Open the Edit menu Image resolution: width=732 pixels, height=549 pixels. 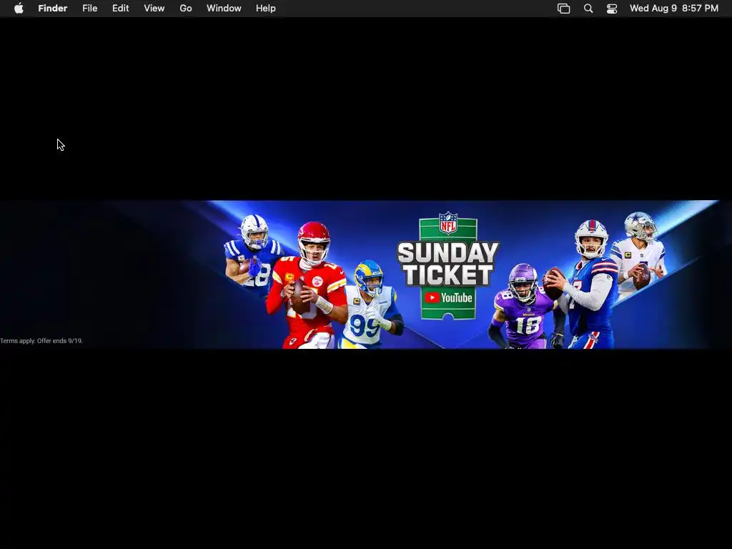[120, 9]
